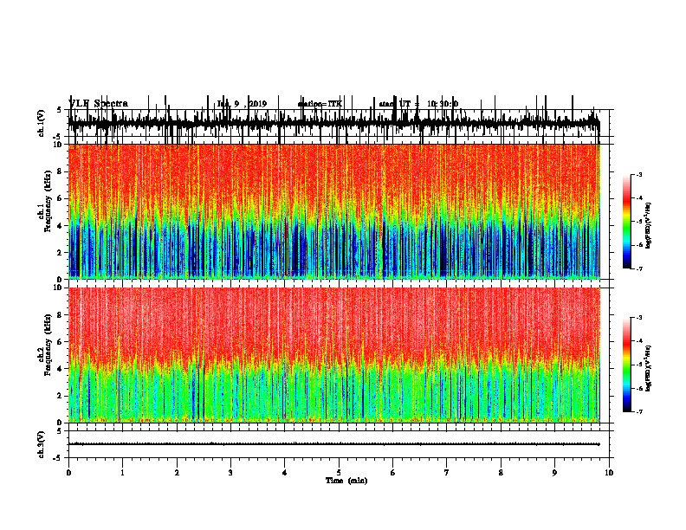Click the ch.3(V) flat waveform trace

334,444
